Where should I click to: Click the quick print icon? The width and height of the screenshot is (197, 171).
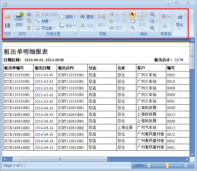[x=29, y=14]
